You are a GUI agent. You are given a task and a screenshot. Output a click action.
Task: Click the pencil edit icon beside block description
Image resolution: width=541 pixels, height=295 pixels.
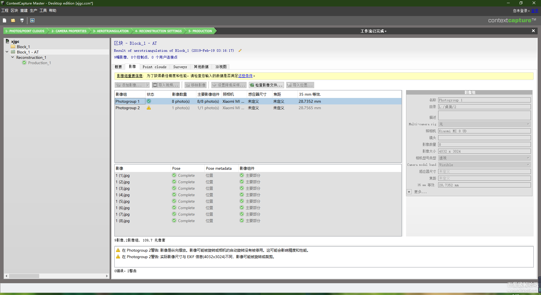240,51
